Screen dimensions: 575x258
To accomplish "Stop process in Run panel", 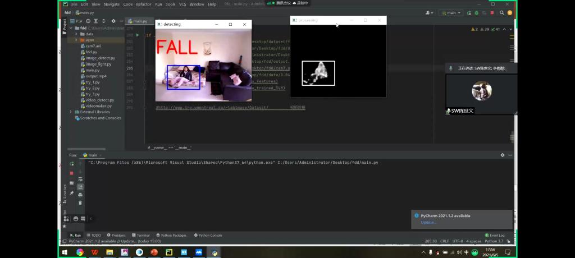I will [x=72, y=173].
